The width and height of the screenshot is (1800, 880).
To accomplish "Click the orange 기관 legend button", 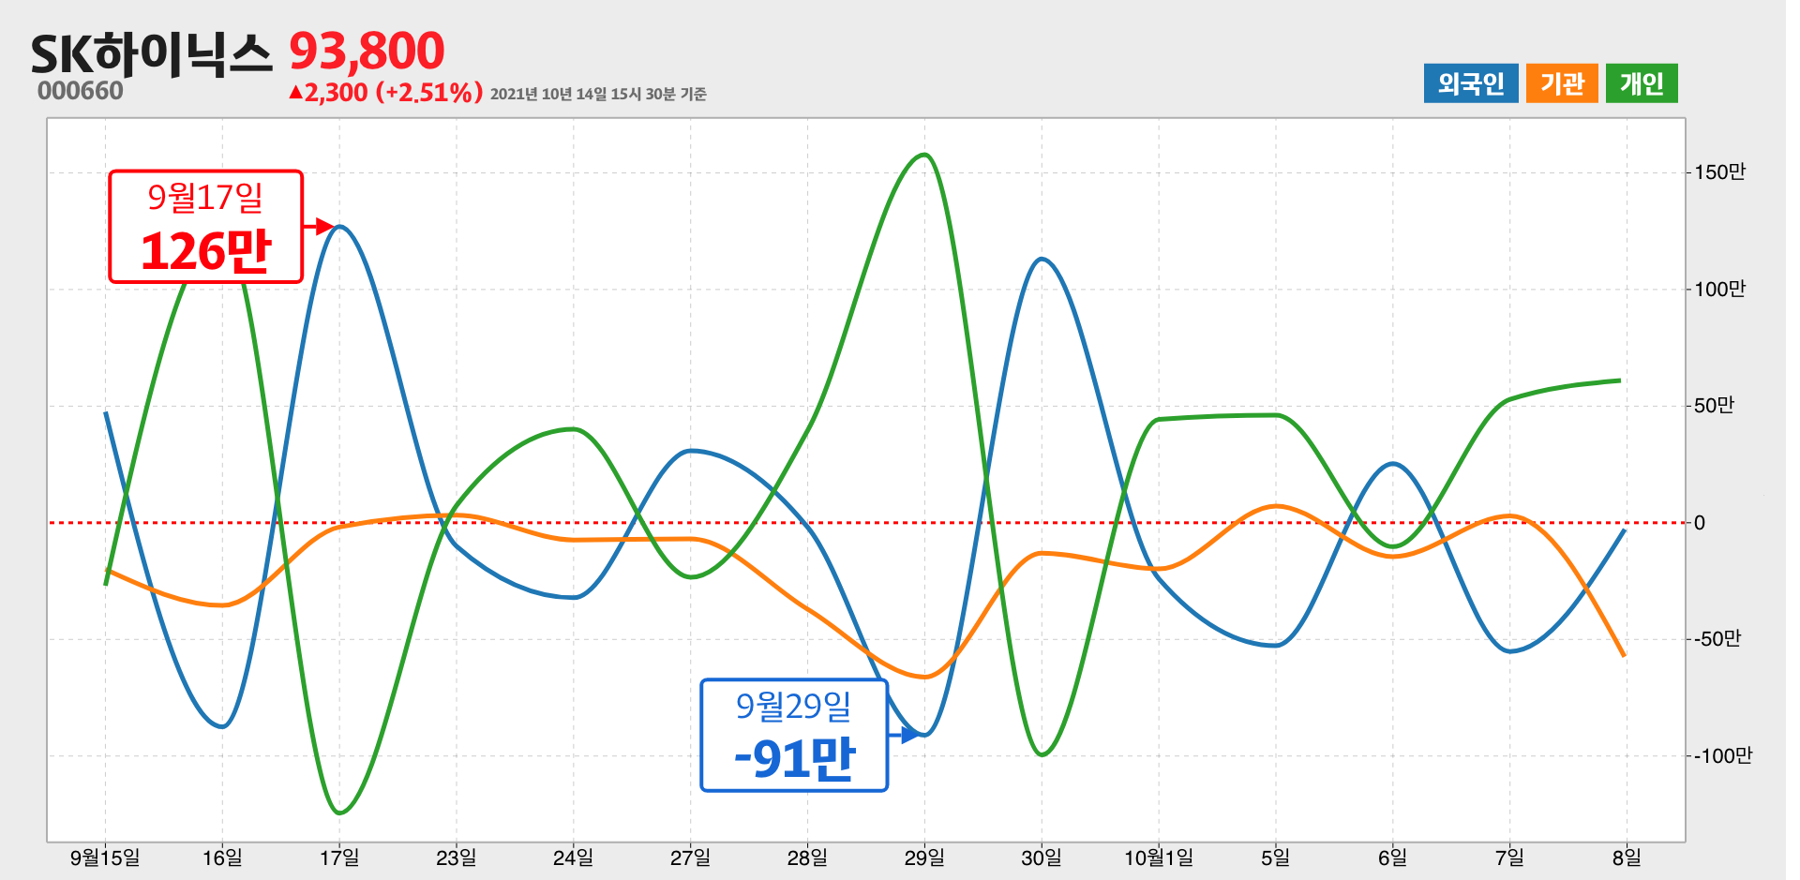I will [1561, 83].
